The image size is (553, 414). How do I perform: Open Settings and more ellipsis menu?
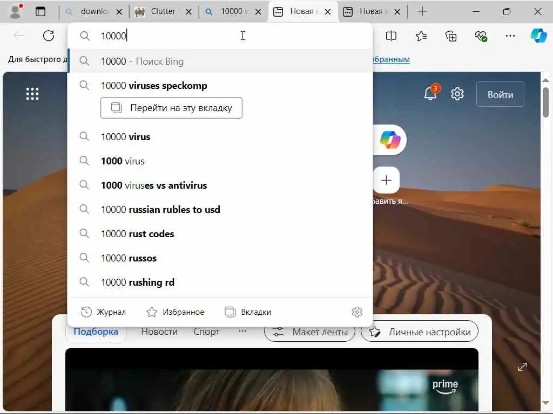510,36
